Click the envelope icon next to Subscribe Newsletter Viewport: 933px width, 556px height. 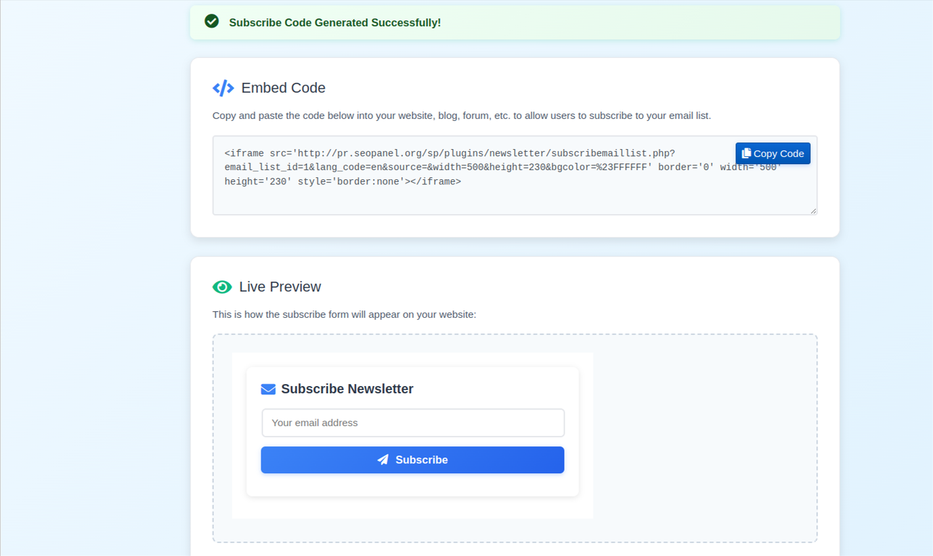point(268,389)
